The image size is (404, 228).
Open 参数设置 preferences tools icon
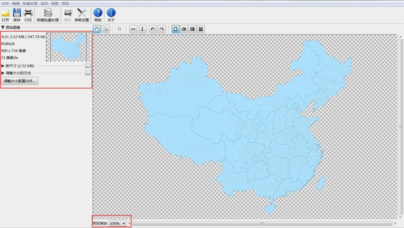point(82,14)
